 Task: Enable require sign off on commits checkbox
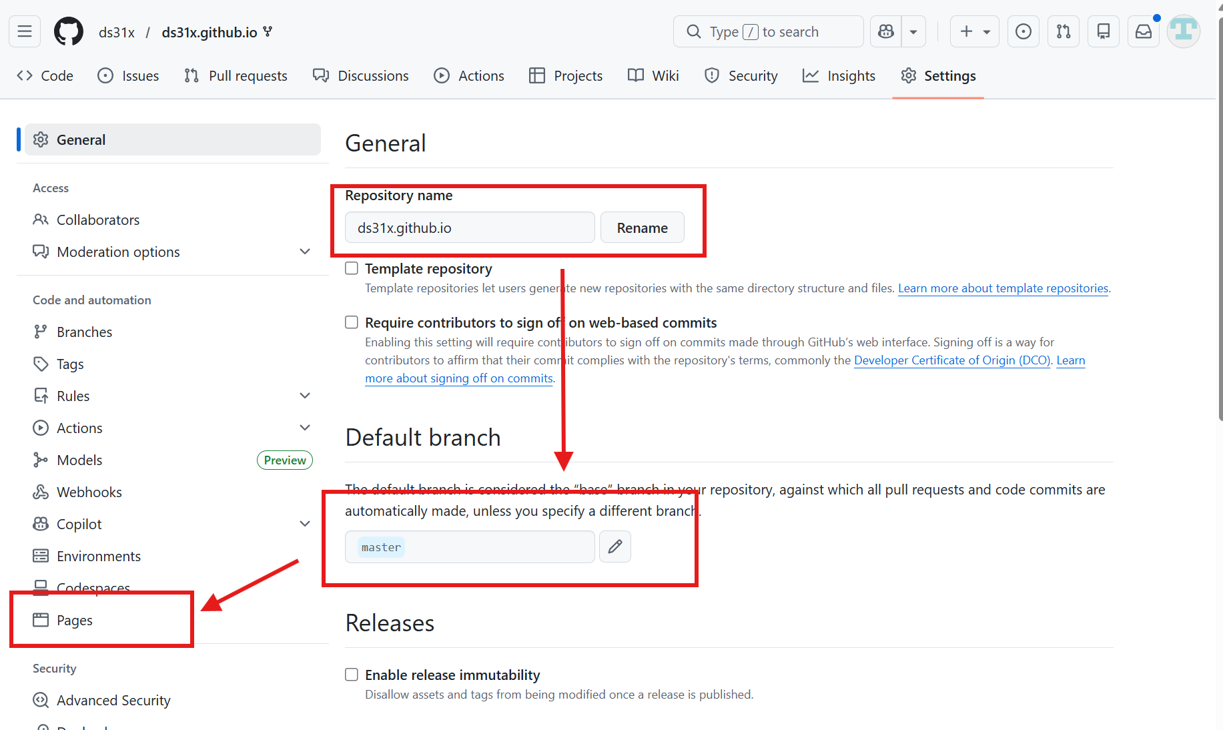click(x=352, y=322)
